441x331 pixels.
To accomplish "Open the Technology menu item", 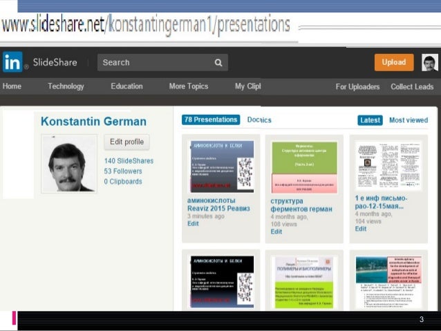I will click(x=66, y=86).
